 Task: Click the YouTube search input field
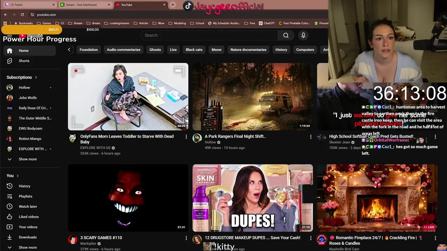click(209, 35)
